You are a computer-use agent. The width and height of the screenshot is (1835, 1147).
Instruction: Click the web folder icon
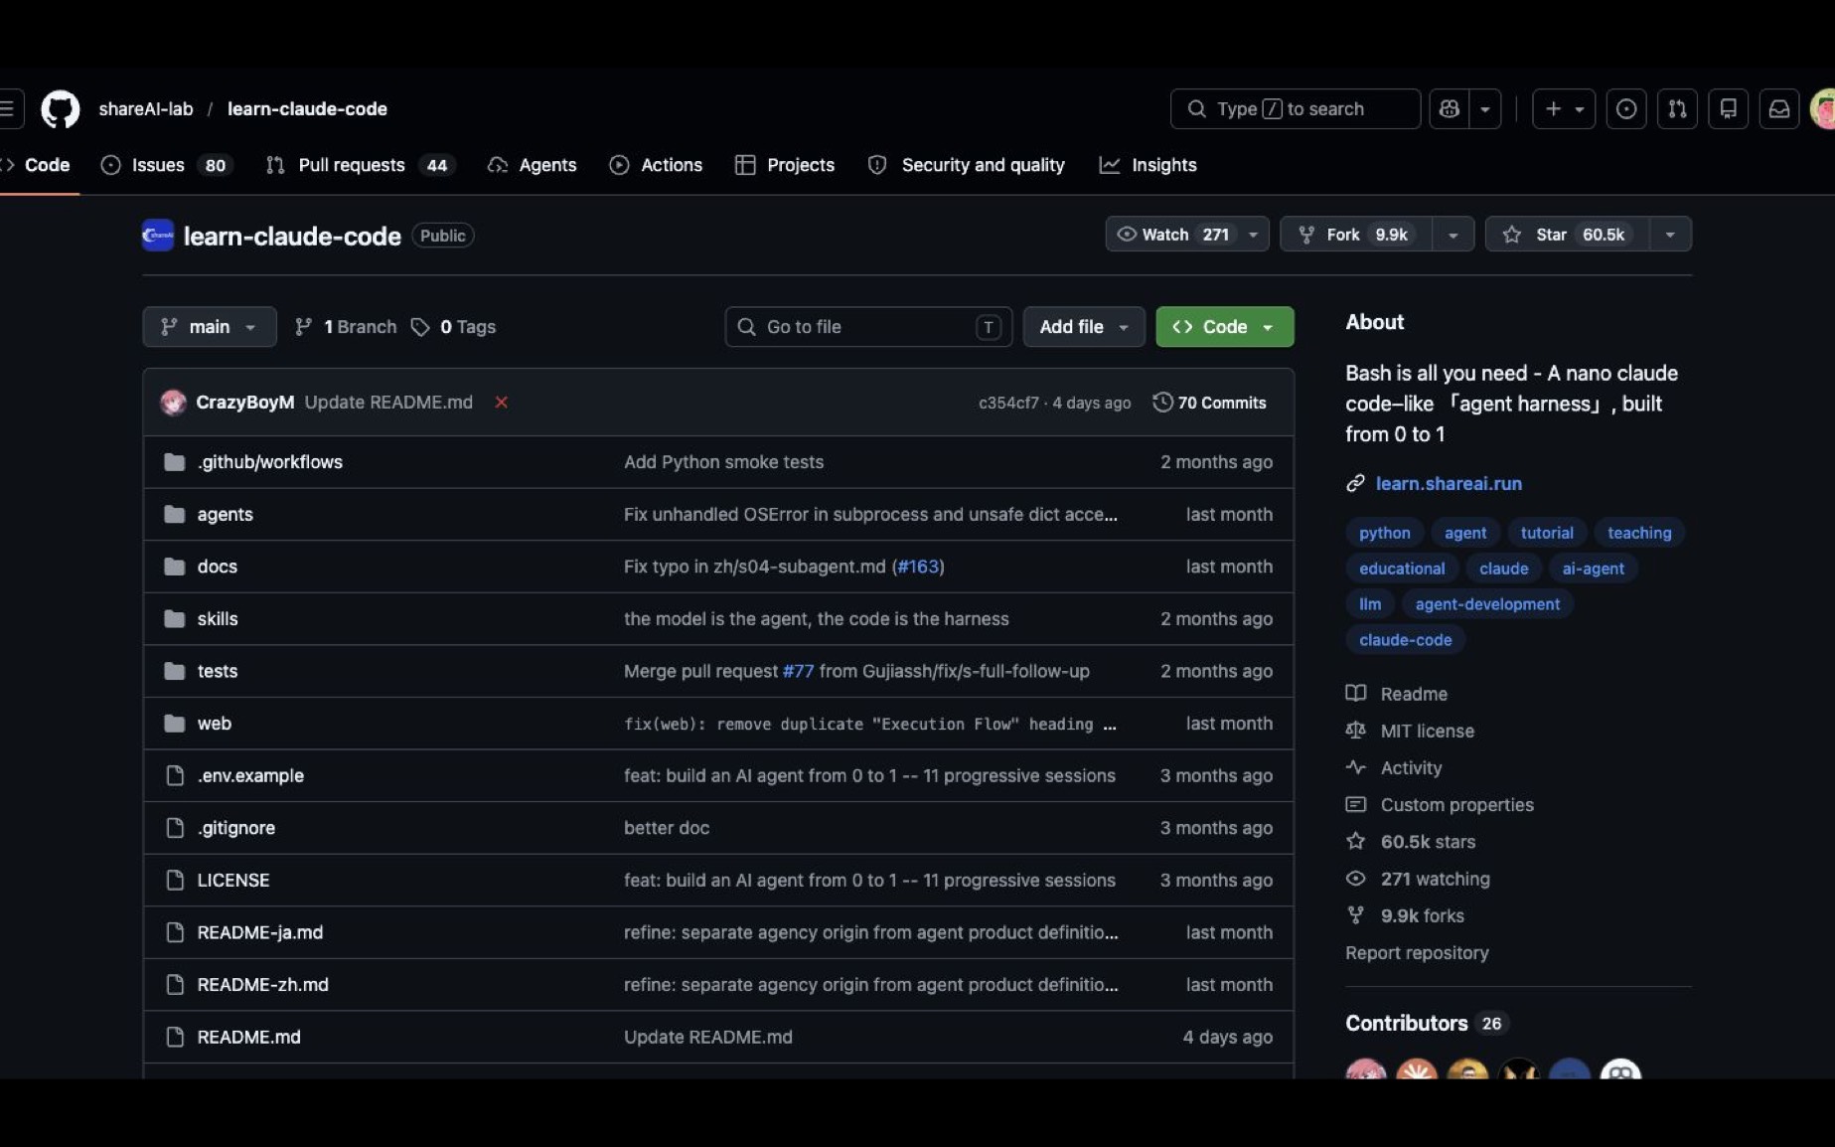[175, 724]
